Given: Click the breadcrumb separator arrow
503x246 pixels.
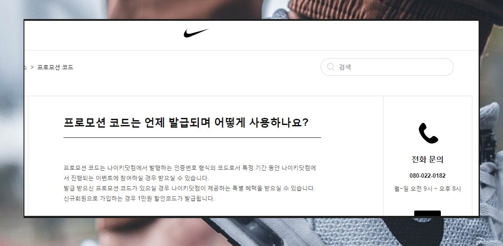Looking at the screenshot, I should click(x=32, y=67).
